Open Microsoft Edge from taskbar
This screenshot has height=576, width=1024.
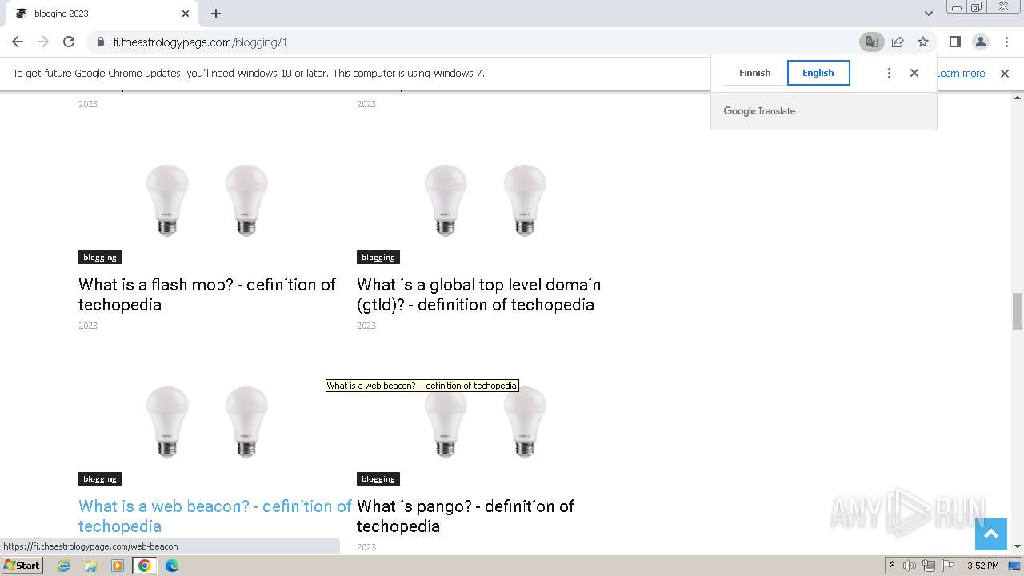coord(172,566)
